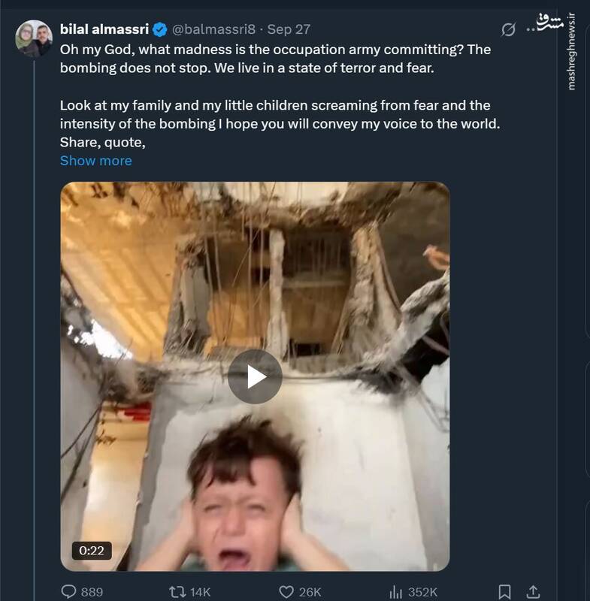This screenshot has height=601, width=590.
Task: Open replies via the comment bubble icon
Action: point(68,592)
